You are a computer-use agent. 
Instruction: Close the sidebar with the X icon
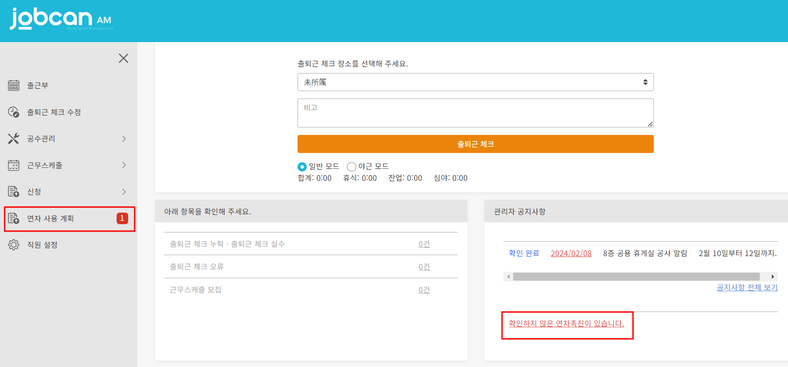tap(124, 58)
